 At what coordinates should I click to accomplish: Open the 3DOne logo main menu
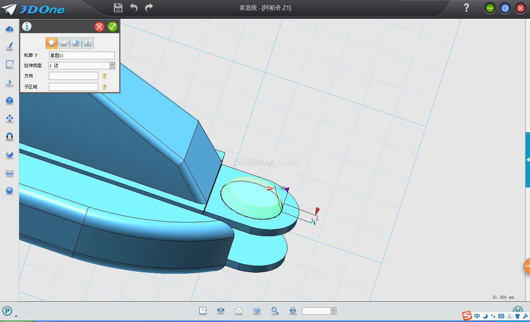pyautogui.click(x=33, y=9)
